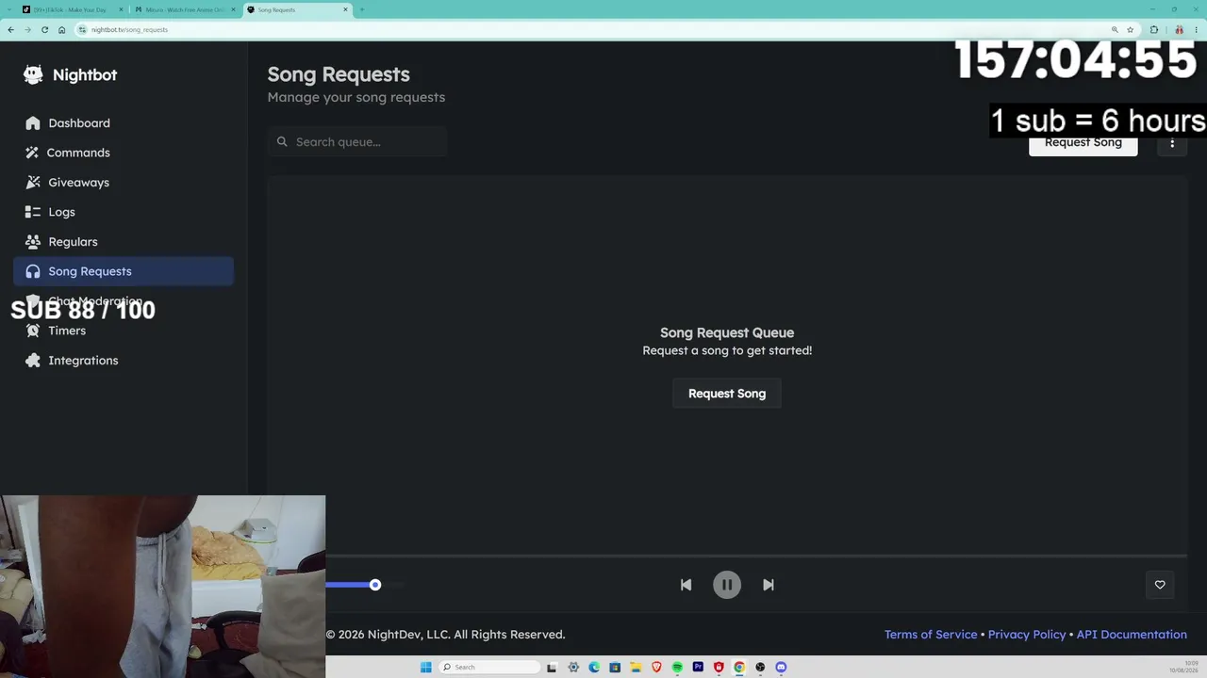The image size is (1207, 678).
Task: Open the Logs page
Action: point(124,212)
